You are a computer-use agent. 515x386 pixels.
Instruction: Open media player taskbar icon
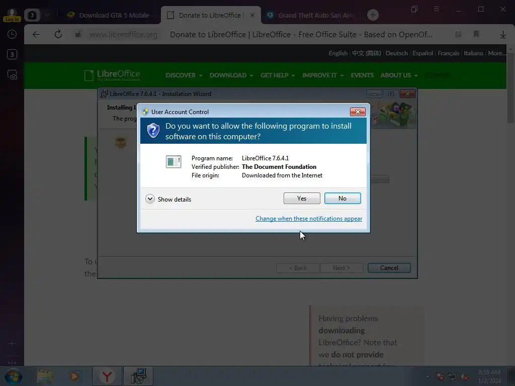(74, 376)
